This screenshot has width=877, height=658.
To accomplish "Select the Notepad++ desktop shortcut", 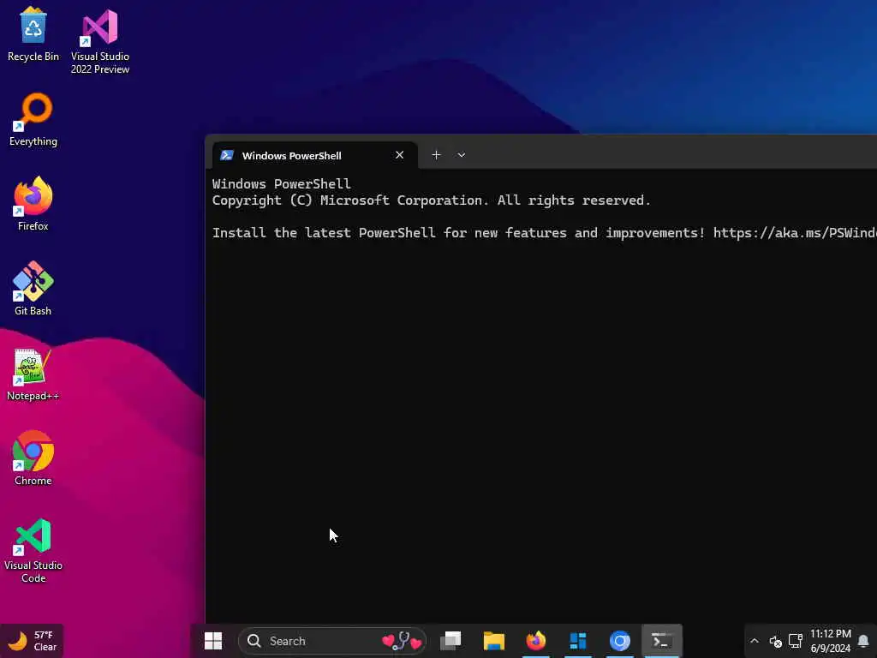I will point(33,374).
